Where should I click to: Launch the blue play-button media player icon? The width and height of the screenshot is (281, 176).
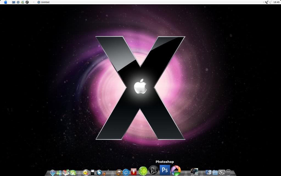coord(99,172)
